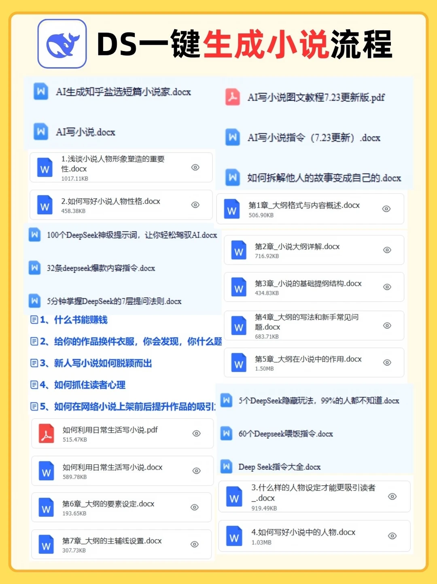
Task: Click Word icon of 第4章_大纲的写法和新手常见问题.docx
Action: (x=238, y=325)
